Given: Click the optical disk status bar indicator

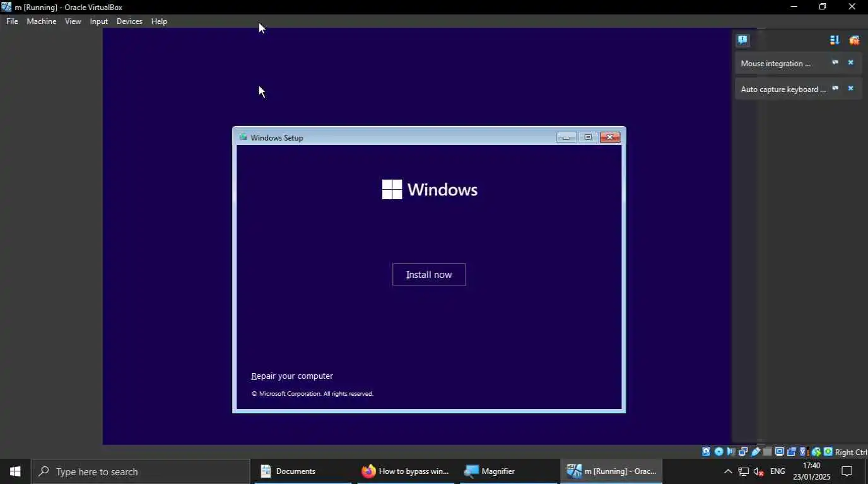Looking at the screenshot, I should [718, 452].
